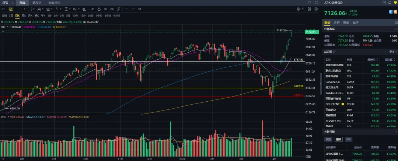Click the refresh chart icon
The height and width of the screenshot is (161, 398).
pyautogui.click(x=309, y=3)
